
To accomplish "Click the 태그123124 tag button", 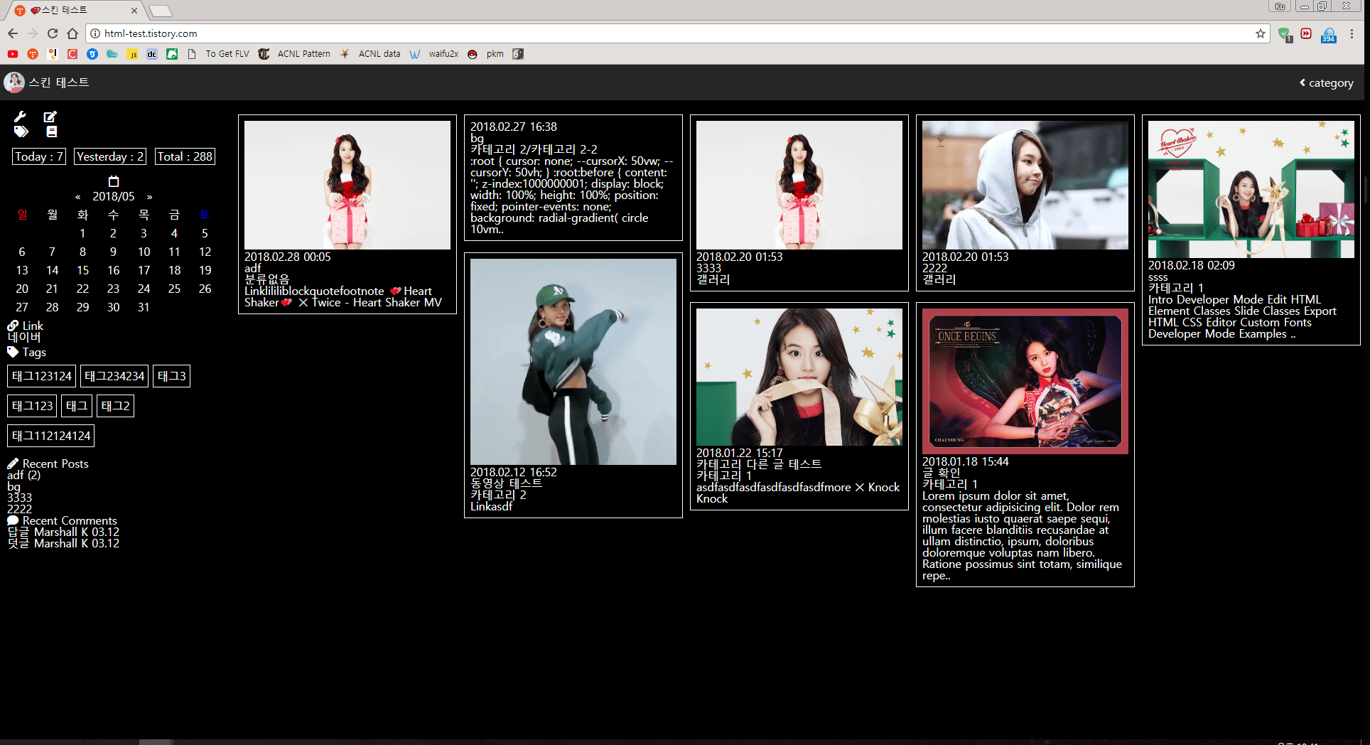I will (x=42, y=376).
